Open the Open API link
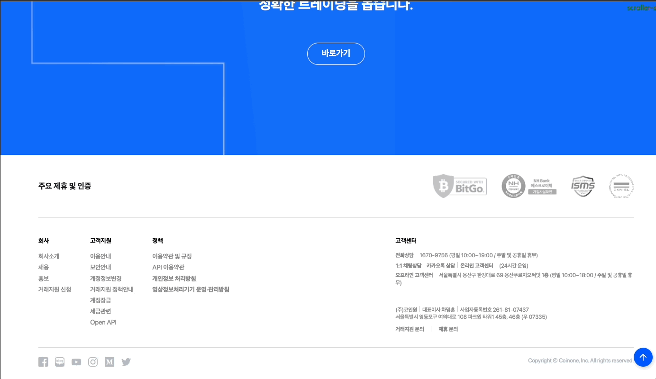 103,322
